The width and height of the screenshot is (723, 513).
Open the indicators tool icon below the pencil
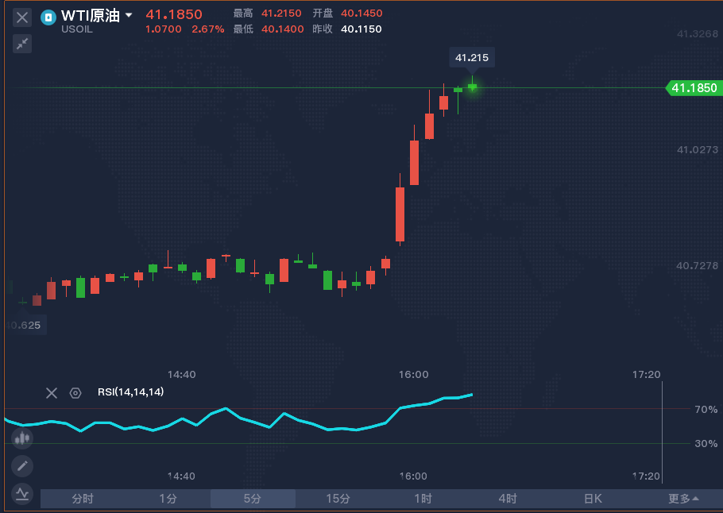(21, 493)
